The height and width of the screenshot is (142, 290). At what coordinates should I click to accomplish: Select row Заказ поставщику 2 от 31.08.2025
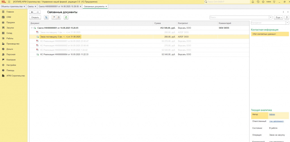139,37
